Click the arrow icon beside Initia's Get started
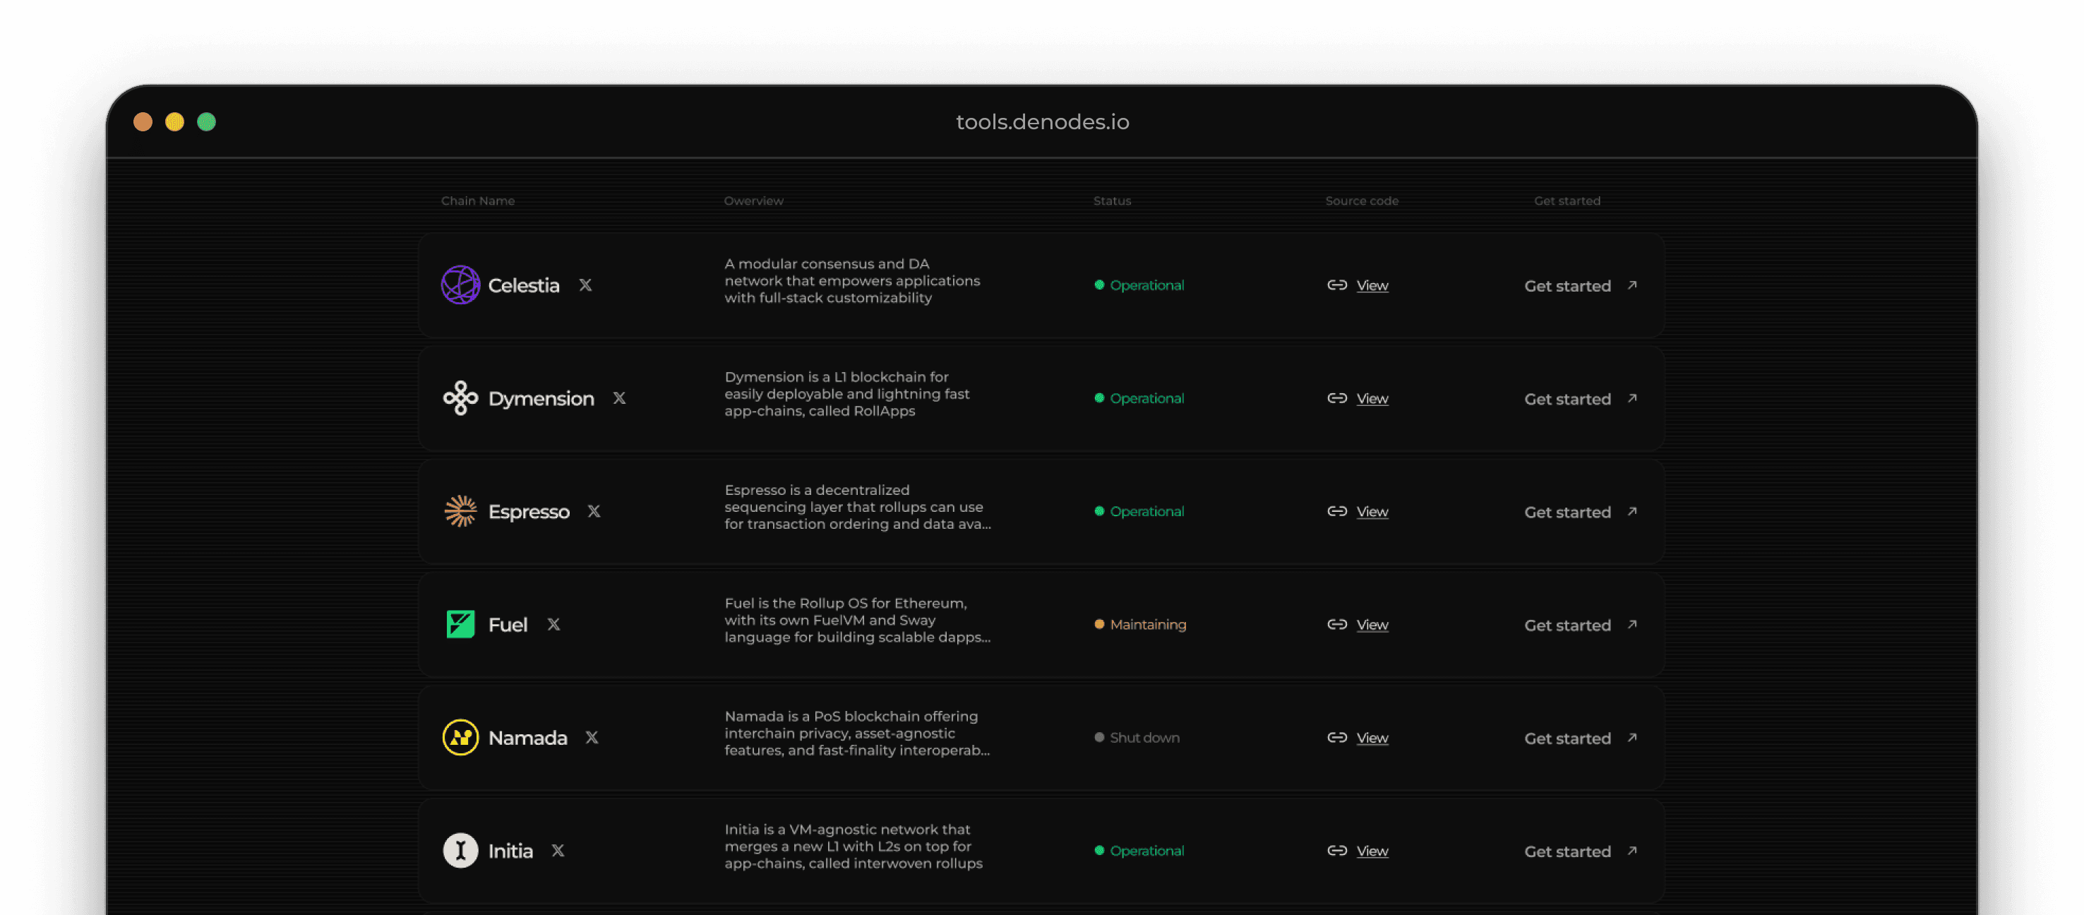Viewport: 2084px width, 915px height. pos(1633,851)
